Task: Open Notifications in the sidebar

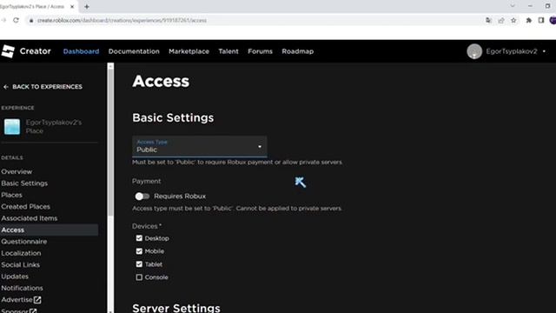Action: click(22, 288)
